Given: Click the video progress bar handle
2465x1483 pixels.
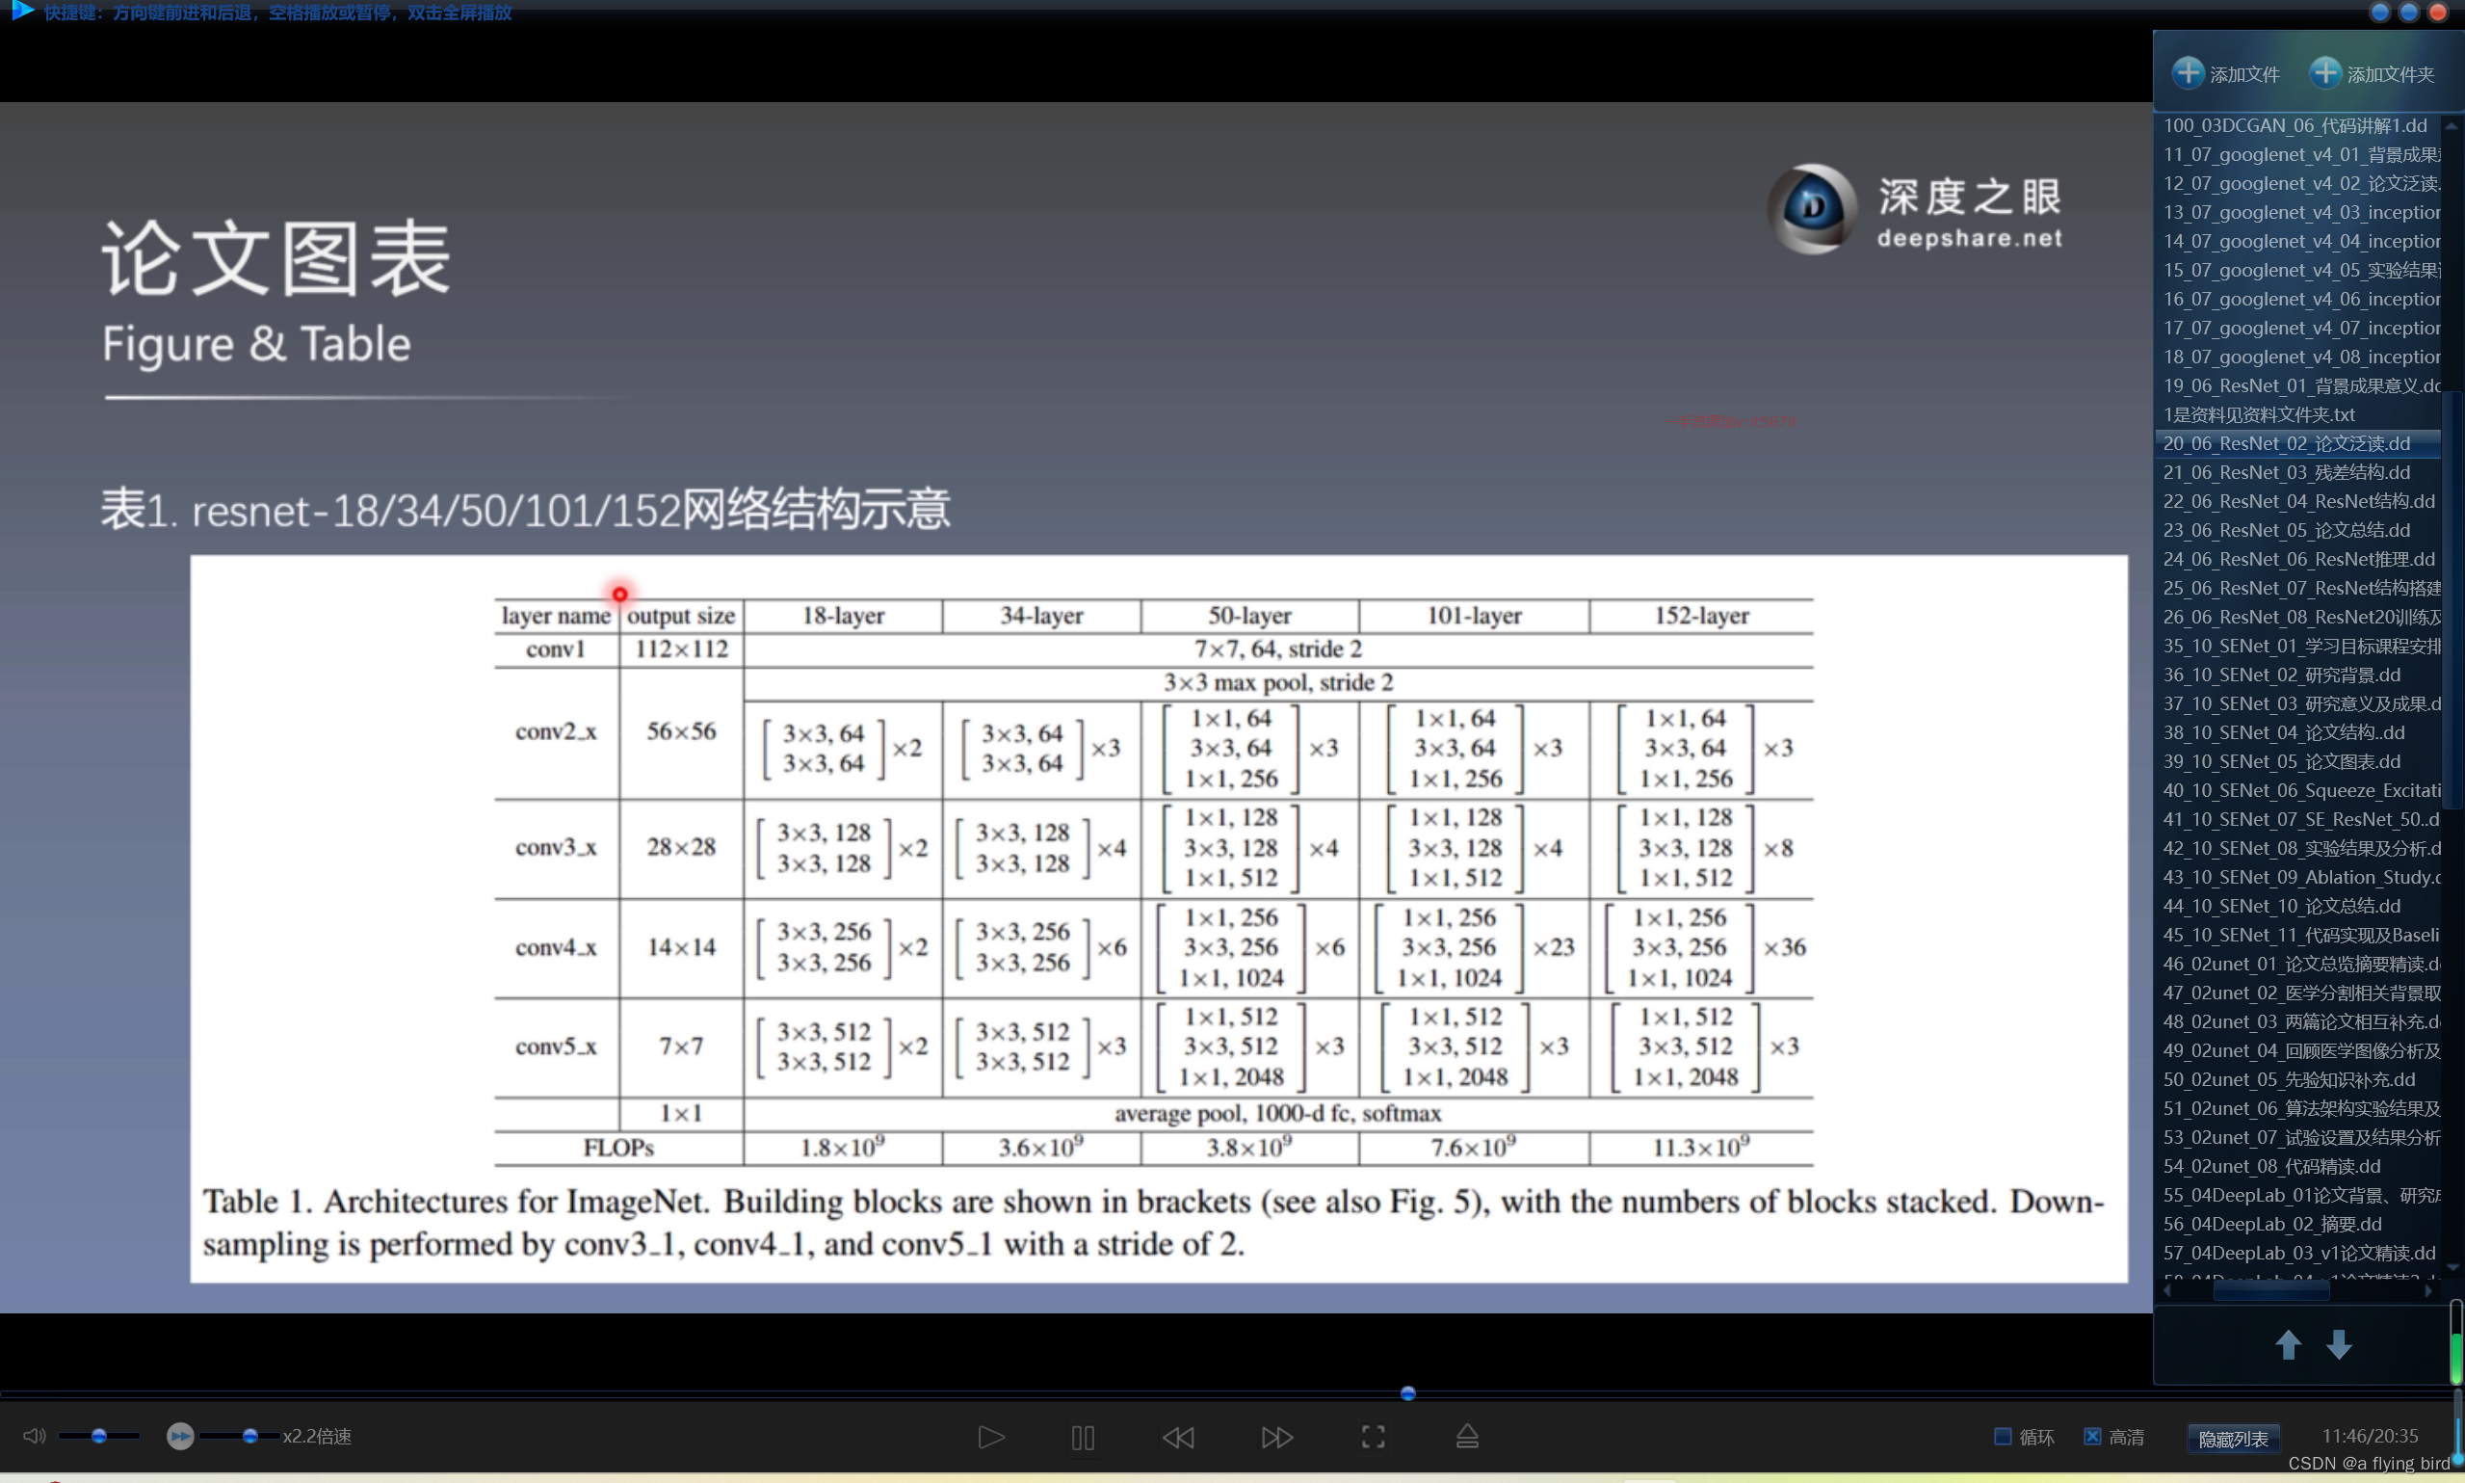Looking at the screenshot, I should coord(1407,1393).
